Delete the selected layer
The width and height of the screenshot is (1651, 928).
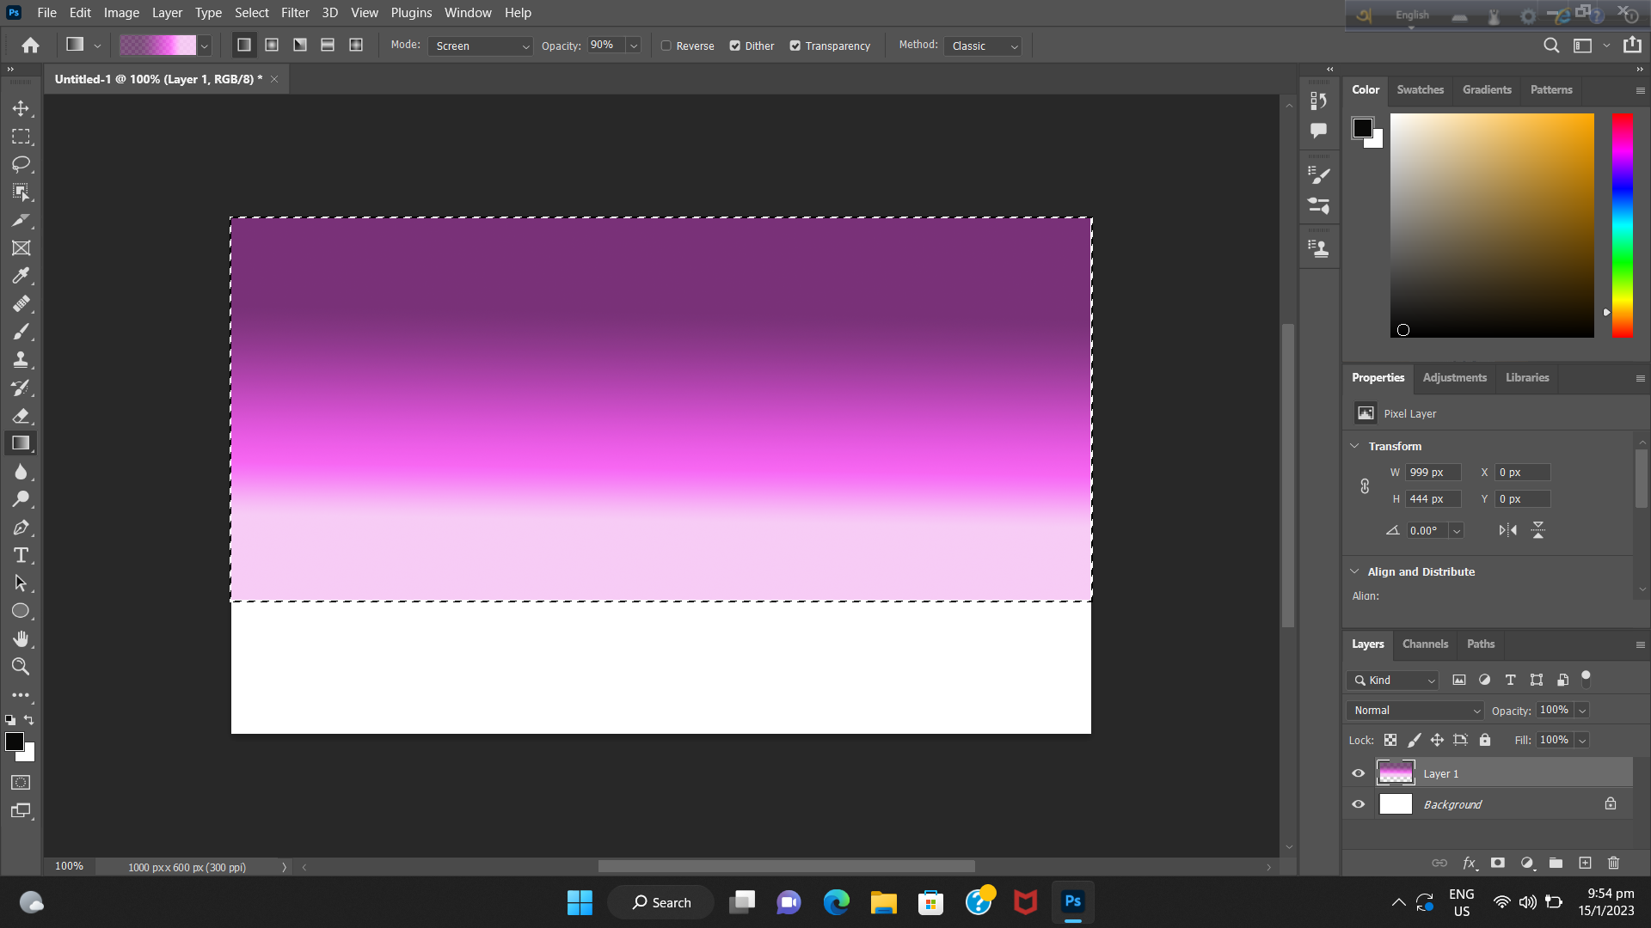coord(1613,863)
